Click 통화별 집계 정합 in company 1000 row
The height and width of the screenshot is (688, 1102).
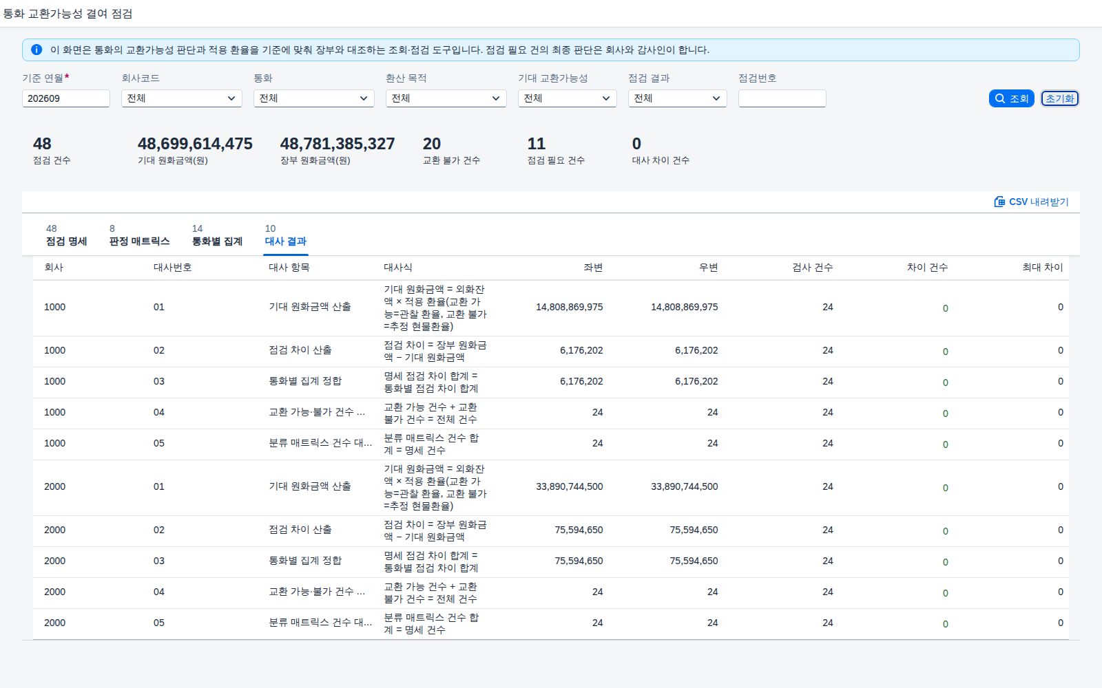coord(305,381)
